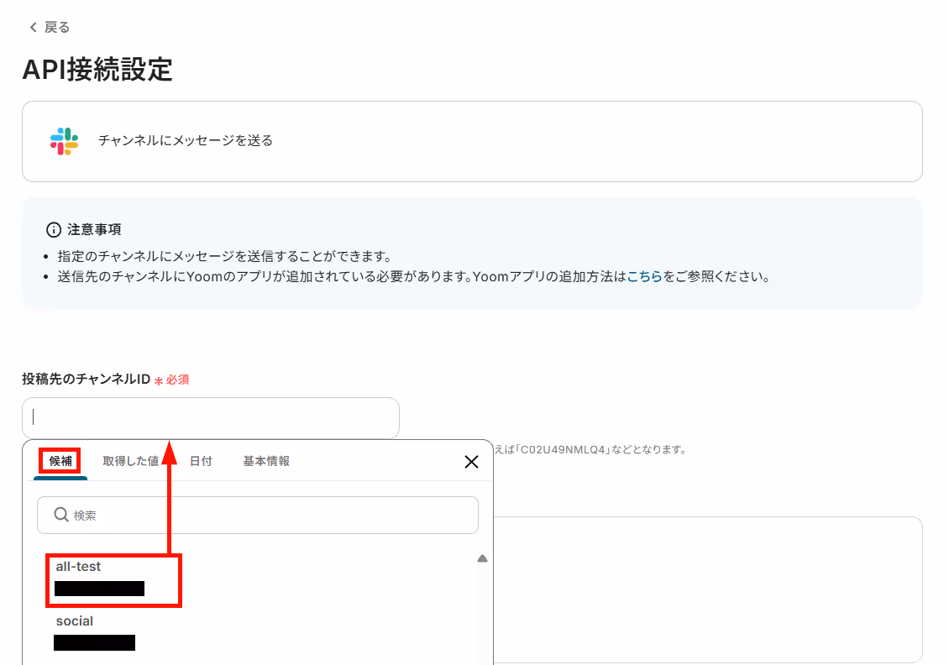949x665 pixels.
Task: Select the all-test channel candidate
Action: (113, 579)
